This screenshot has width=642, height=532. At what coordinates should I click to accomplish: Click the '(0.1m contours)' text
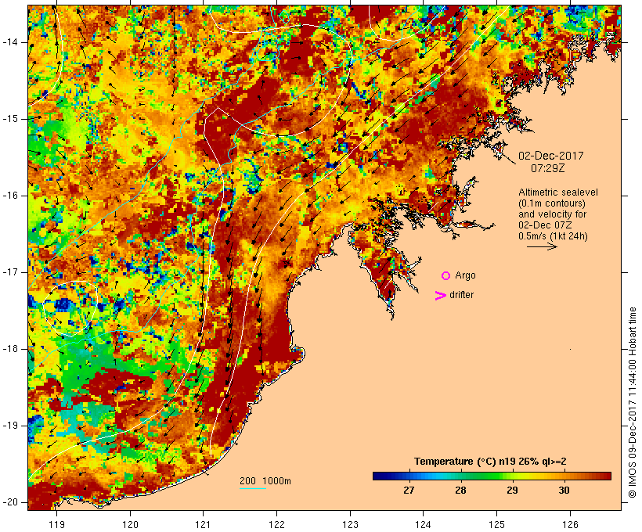click(x=552, y=203)
